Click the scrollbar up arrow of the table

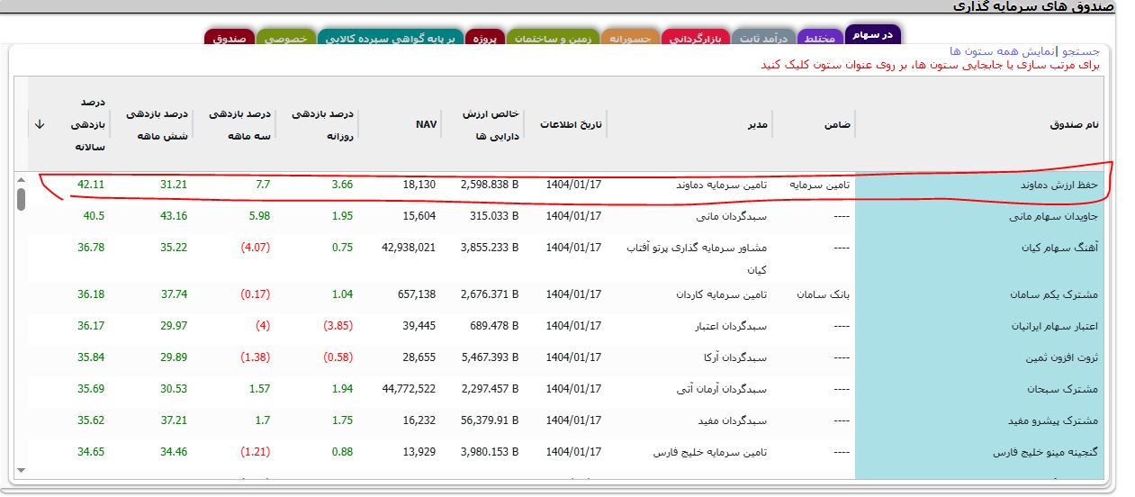pyautogui.click(x=21, y=179)
